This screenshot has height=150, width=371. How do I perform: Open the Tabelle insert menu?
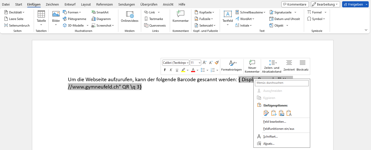click(x=41, y=18)
